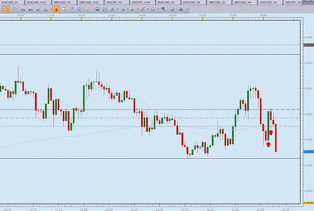Viewport: 314px width, 211px height.
Task: Select the yellow pencil drawing tool
Action: tap(88, 9)
